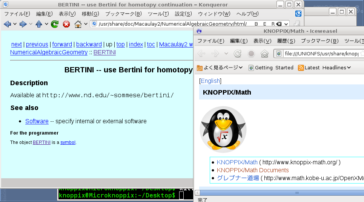Open Konqueror's 編集(E) menu

coord(45,14)
